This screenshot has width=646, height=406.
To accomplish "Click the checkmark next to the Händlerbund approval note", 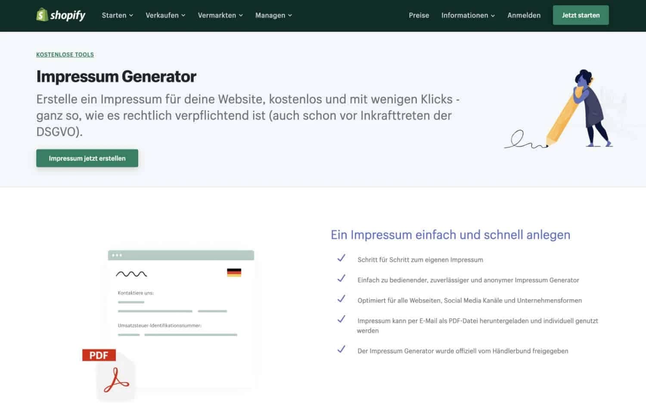I will tap(342, 349).
